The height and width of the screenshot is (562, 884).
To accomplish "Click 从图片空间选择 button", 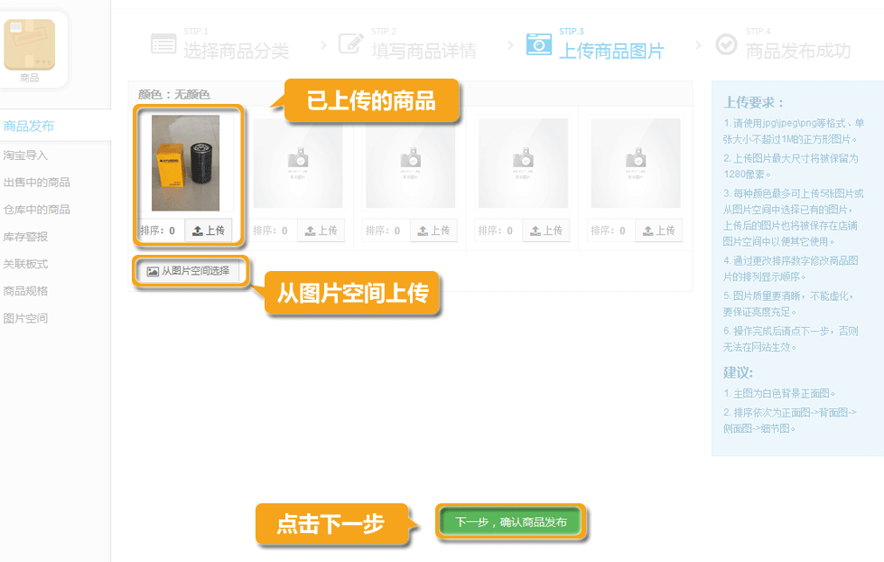I will [x=189, y=271].
